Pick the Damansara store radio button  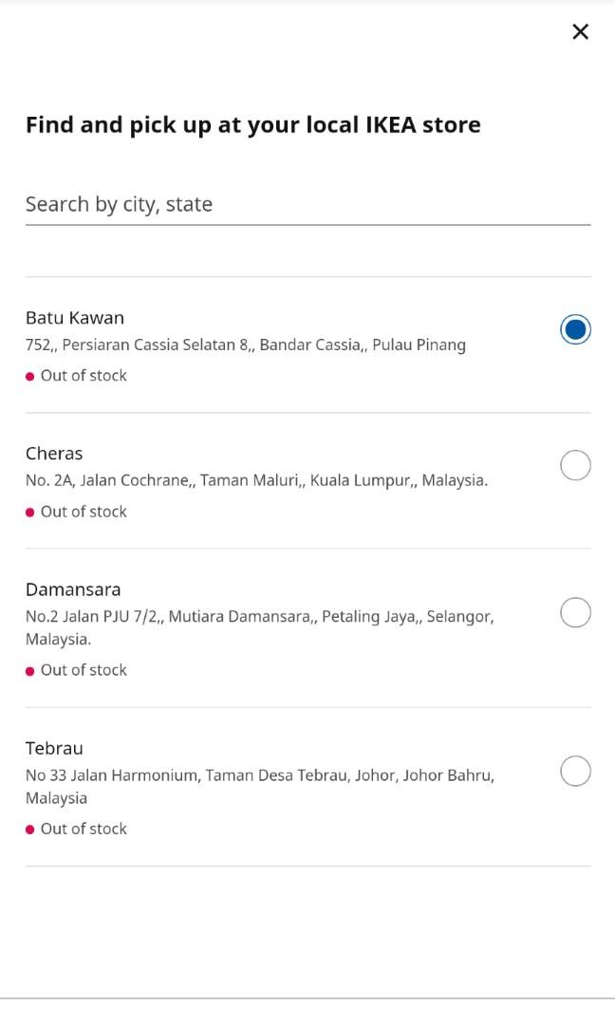(x=575, y=613)
